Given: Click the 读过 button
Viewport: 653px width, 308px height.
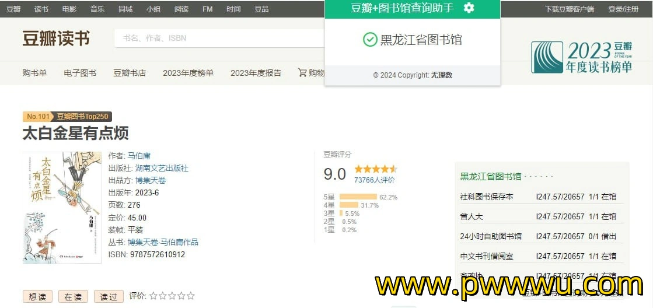Looking at the screenshot, I should pos(109,296).
